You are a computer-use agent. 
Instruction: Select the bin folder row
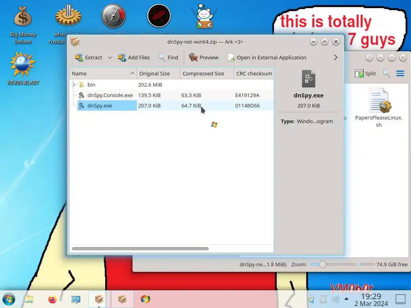(x=172, y=85)
